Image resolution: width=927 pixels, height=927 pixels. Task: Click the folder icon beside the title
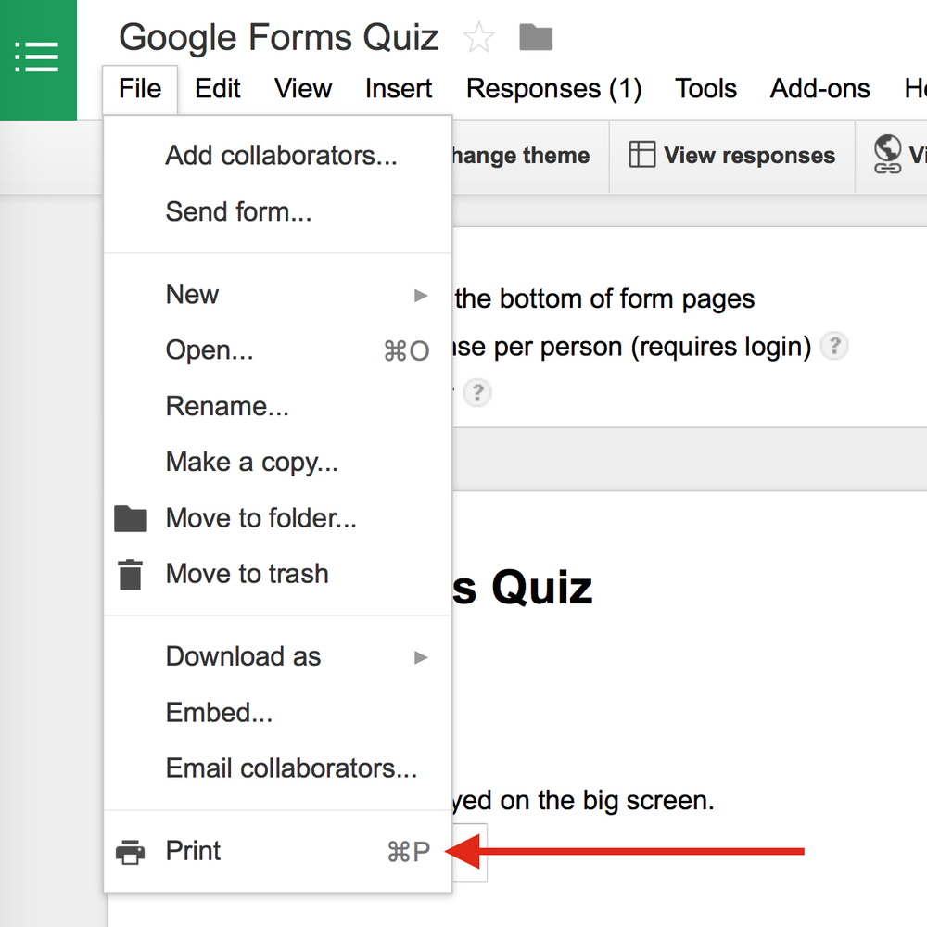pyautogui.click(x=536, y=38)
